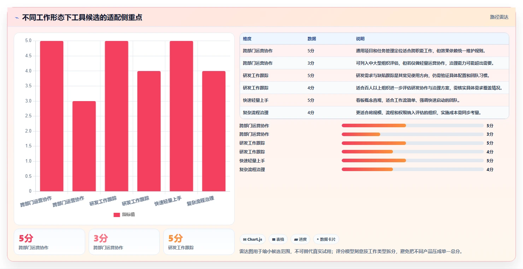Screen dimensions: 523x269
Task: Select the description starting 适合百人以上组织
Action: 429,88
